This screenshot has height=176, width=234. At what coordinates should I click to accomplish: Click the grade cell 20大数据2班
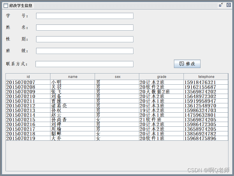coord(161,92)
